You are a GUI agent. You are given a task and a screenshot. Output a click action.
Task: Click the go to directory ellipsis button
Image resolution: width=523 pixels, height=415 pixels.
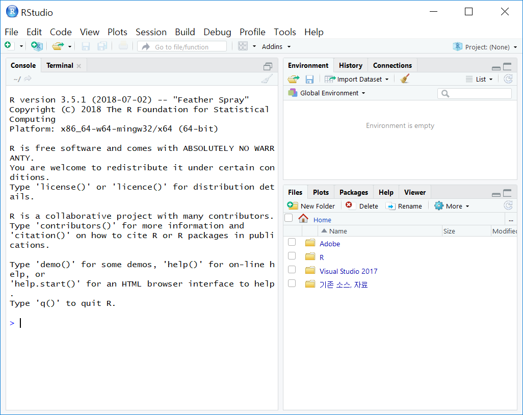coord(511,220)
